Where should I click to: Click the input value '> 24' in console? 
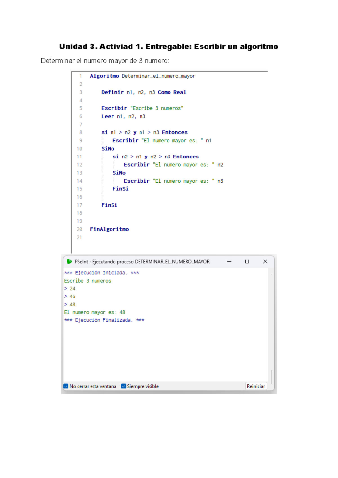[70, 289]
